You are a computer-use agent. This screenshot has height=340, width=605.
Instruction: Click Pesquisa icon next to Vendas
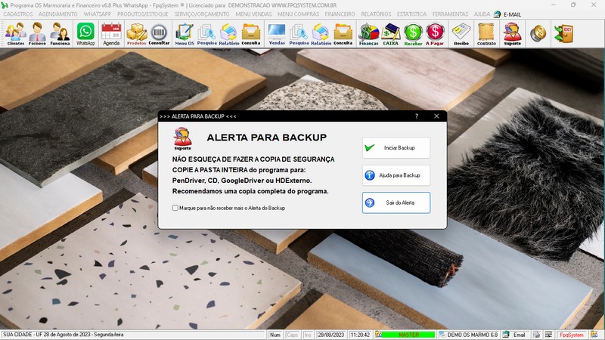point(299,33)
